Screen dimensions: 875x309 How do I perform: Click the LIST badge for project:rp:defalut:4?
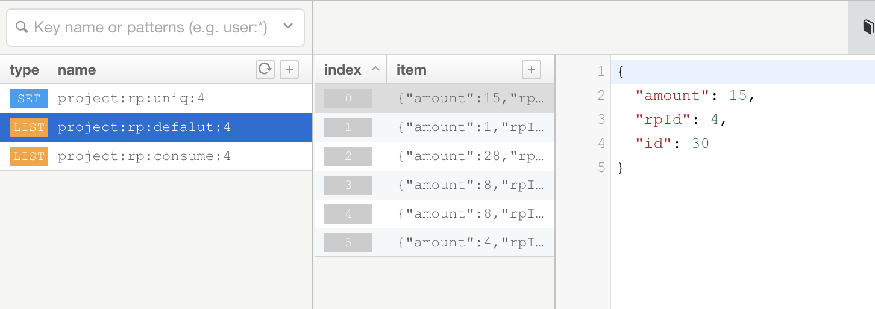point(28,127)
